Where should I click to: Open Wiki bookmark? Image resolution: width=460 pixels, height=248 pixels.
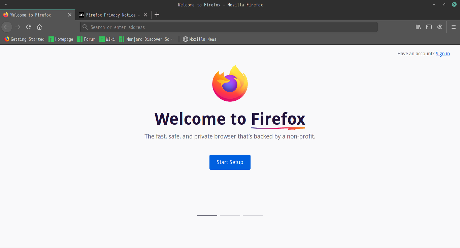107,39
